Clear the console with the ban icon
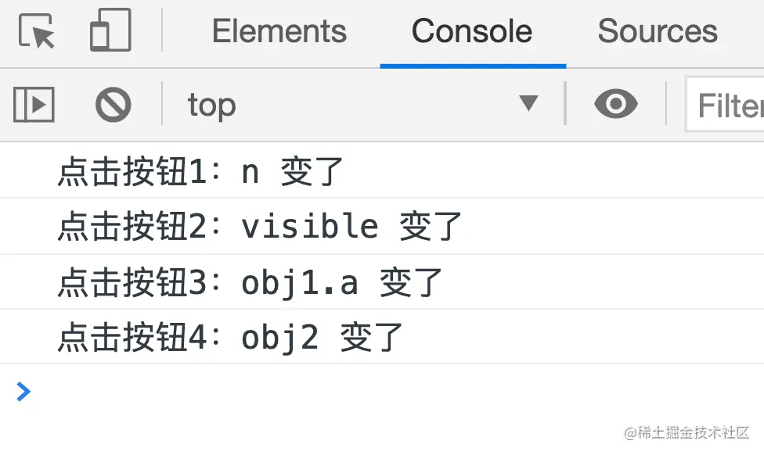 114,104
